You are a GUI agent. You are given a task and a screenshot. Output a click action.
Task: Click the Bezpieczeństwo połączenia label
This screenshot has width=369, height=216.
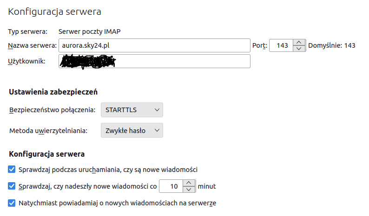pyautogui.click(x=52, y=110)
